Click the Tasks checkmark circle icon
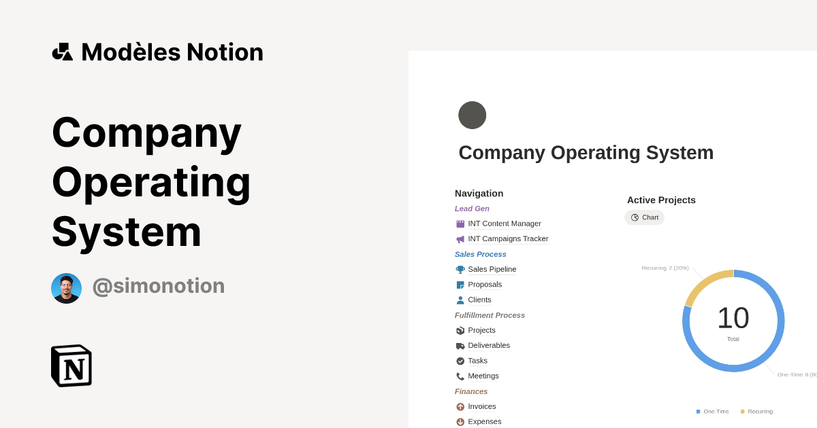817x428 pixels. click(460, 361)
